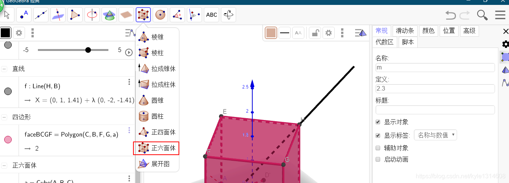Collapse the 四边形 category
Image resolution: width=509 pixels, height=183 pixels.
pyautogui.click(x=5, y=117)
